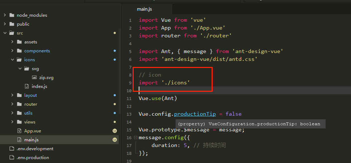Expand the components folder chevron
The image size is (351, 163).
click(13, 51)
